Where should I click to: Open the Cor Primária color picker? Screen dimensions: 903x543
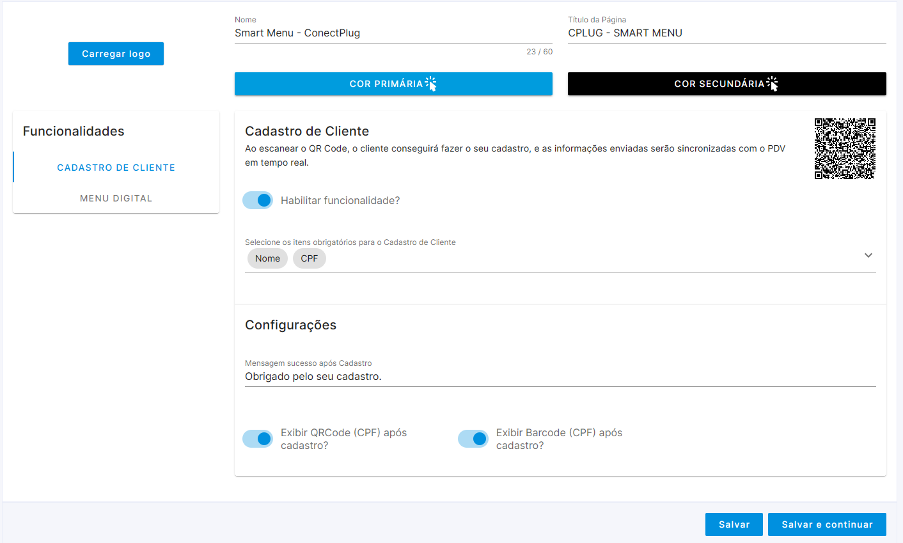(x=393, y=84)
